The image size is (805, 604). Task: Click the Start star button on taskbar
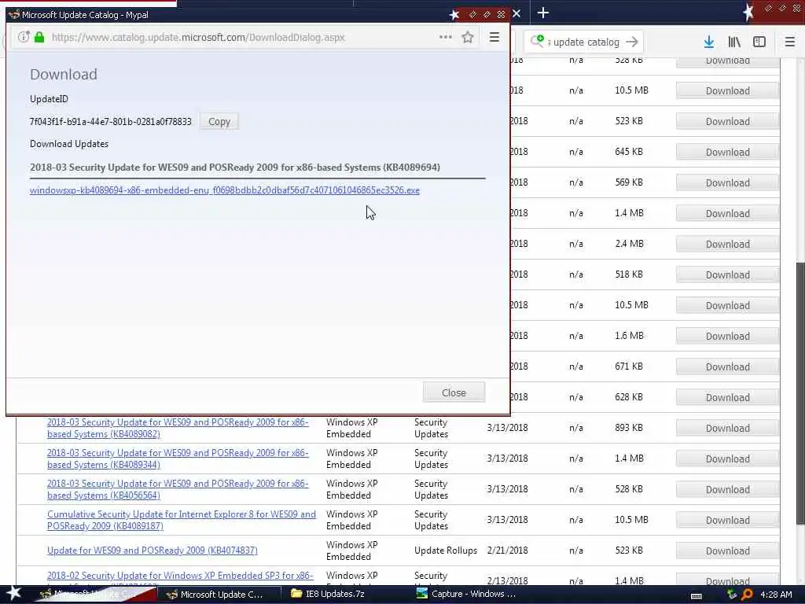point(14,593)
